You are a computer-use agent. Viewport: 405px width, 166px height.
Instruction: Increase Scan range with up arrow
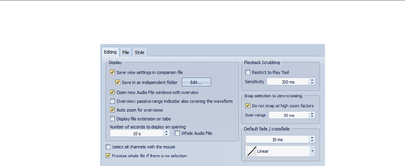tap(312, 113)
